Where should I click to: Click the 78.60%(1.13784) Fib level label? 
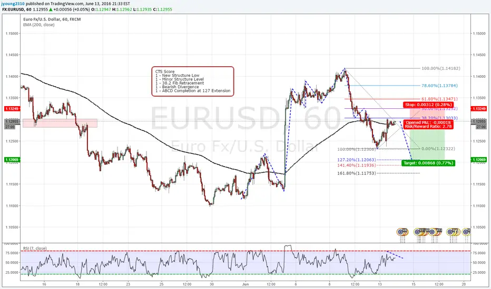439,85
